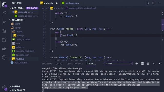Image resolution: width=164 pixels, height=92 pixels.
Task: Open the Output panel tab
Action: [x=59, y=64]
